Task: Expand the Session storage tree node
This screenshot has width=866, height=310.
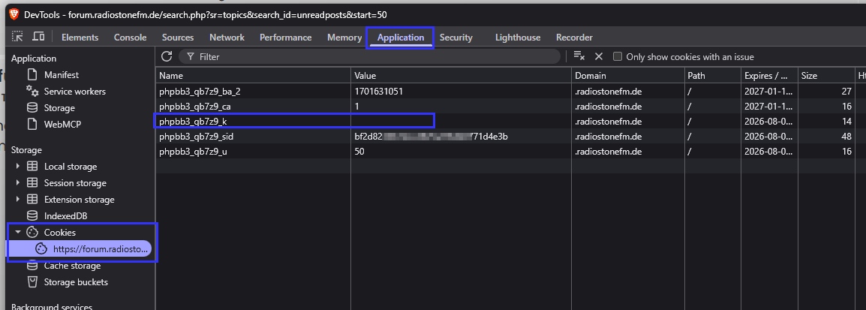Action: click(x=18, y=183)
